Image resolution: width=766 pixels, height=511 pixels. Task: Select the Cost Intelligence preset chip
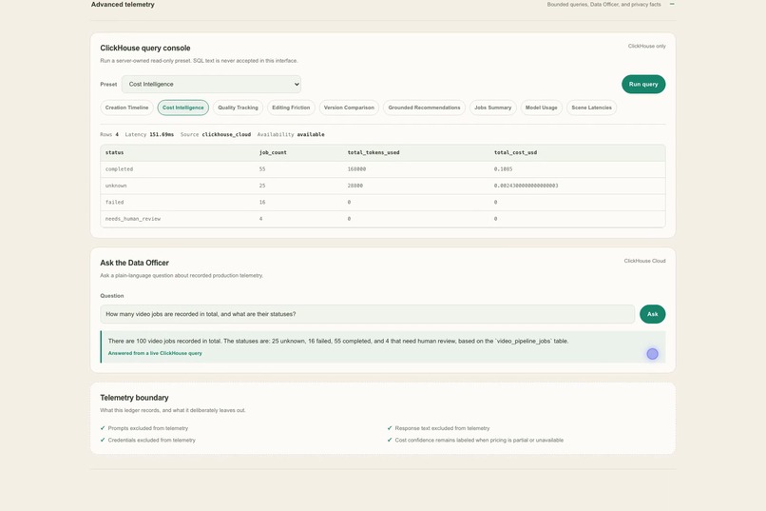coord(183,108)
